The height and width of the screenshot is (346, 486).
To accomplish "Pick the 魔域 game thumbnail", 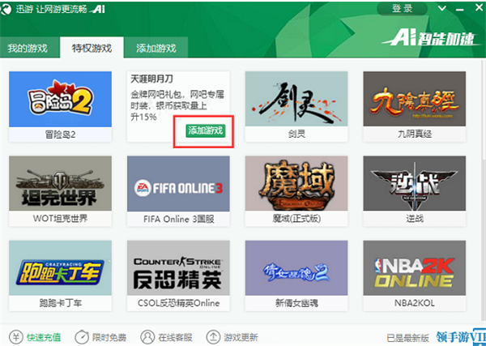I will click(x=296, y=183).
